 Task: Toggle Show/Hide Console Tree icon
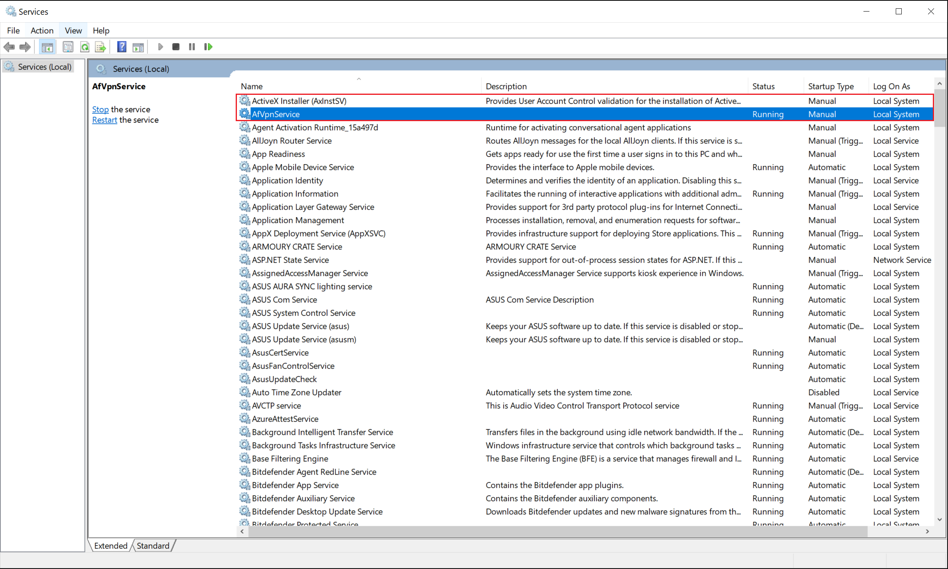tap(47, 47)
